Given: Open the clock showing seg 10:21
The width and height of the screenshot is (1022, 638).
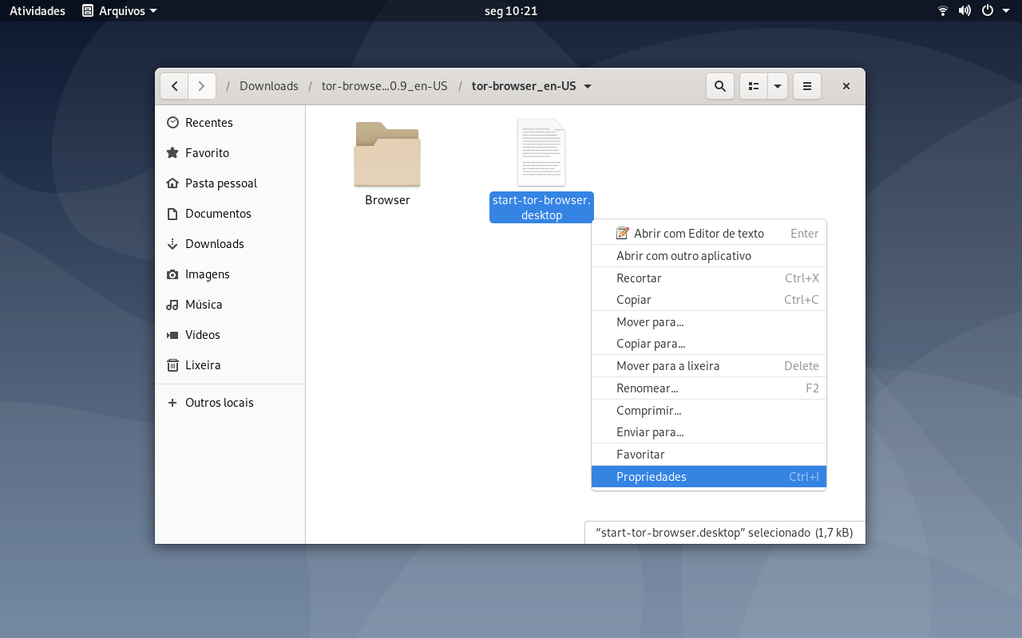Looking at the screenshot, I should coord(511,11).
